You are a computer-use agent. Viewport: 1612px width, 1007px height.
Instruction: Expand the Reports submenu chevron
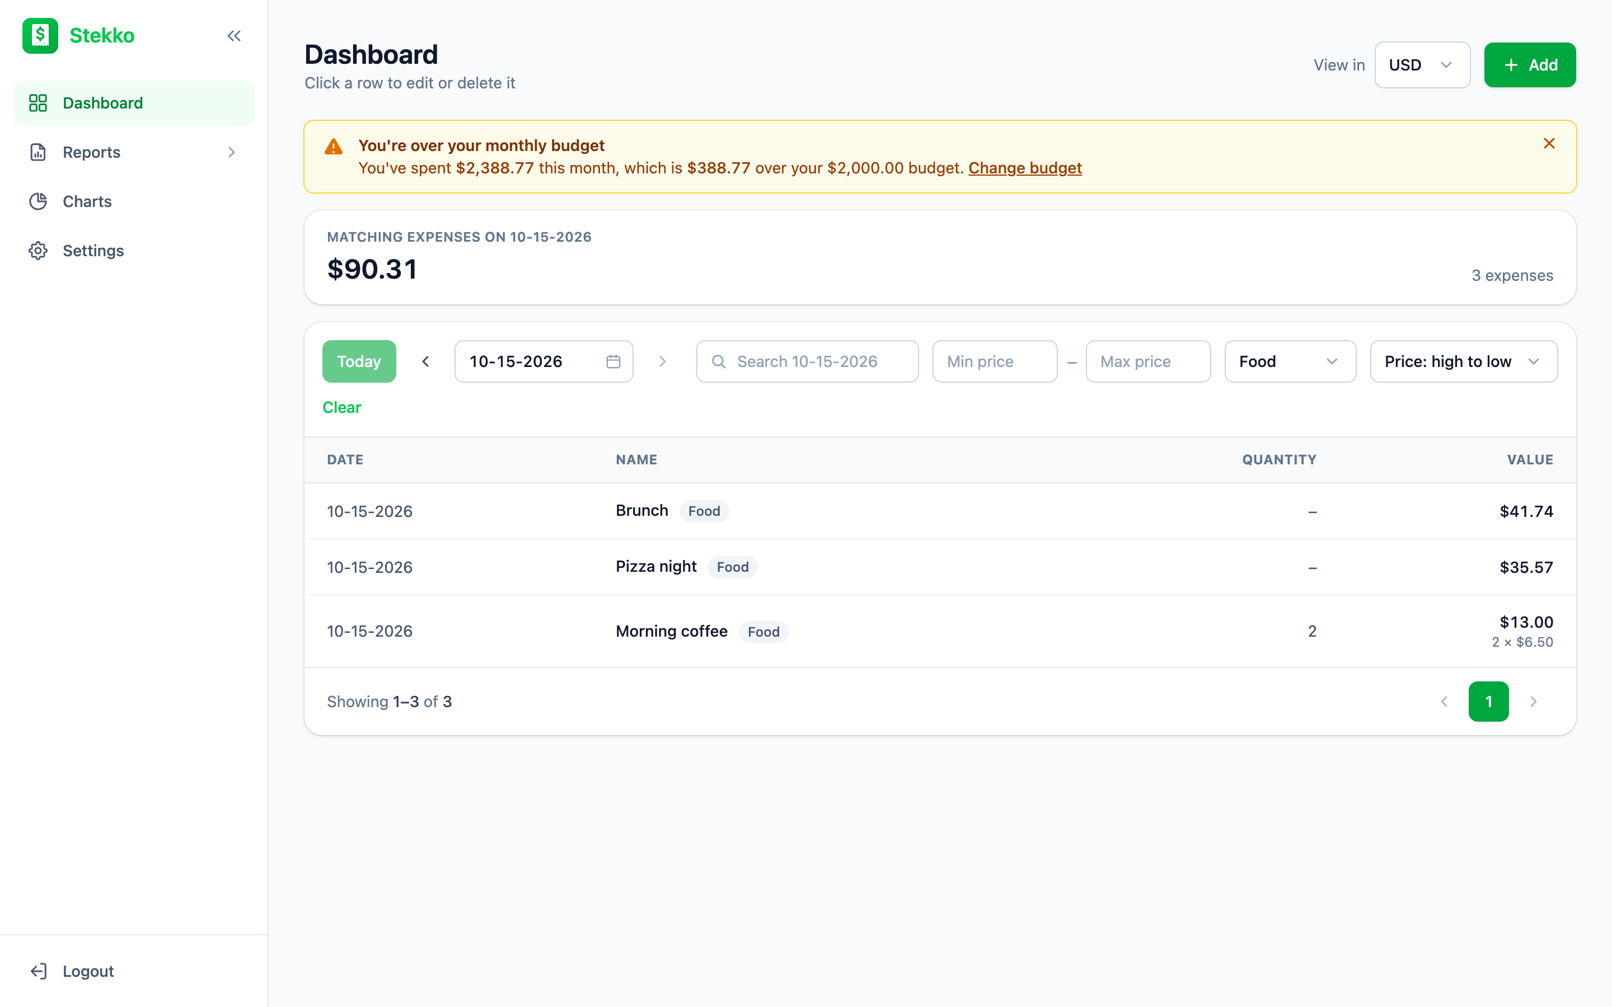pos(231,152)
